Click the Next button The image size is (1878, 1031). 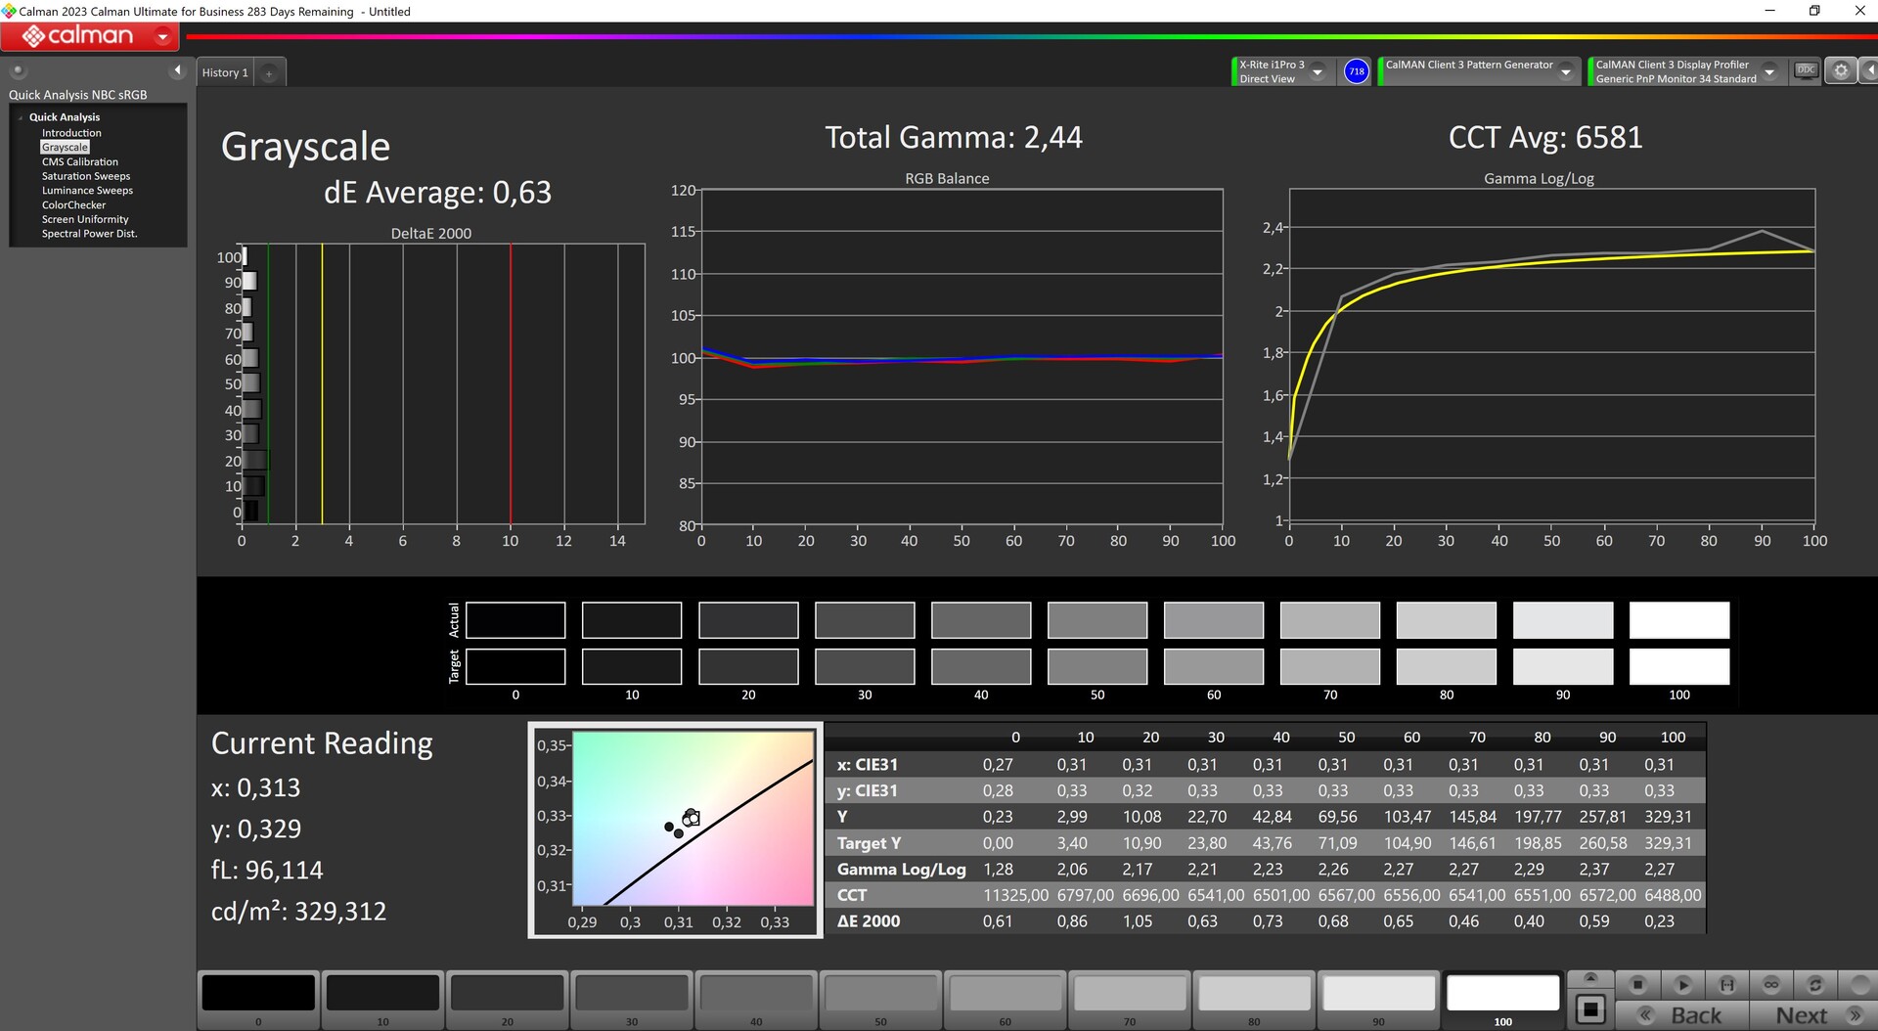[1801, 1015]
